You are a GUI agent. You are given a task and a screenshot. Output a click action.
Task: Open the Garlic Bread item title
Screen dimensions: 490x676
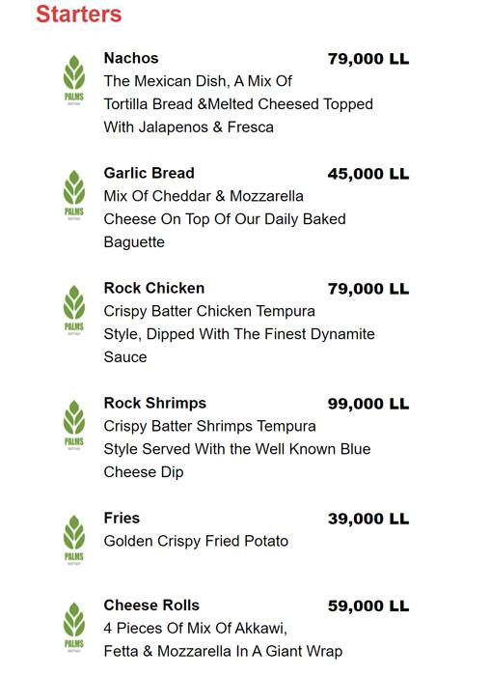click(149, 173)
